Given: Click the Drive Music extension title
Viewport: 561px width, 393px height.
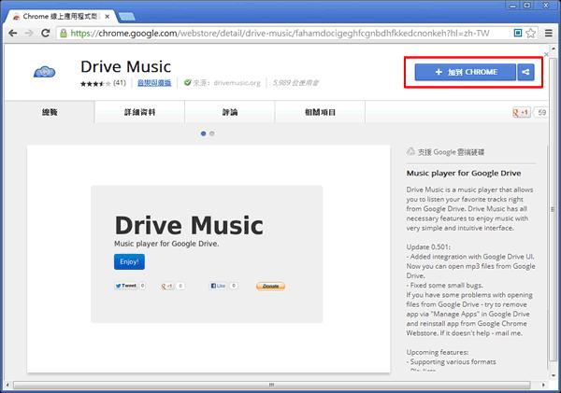Looking at the screenshot, I should (125, 67).
